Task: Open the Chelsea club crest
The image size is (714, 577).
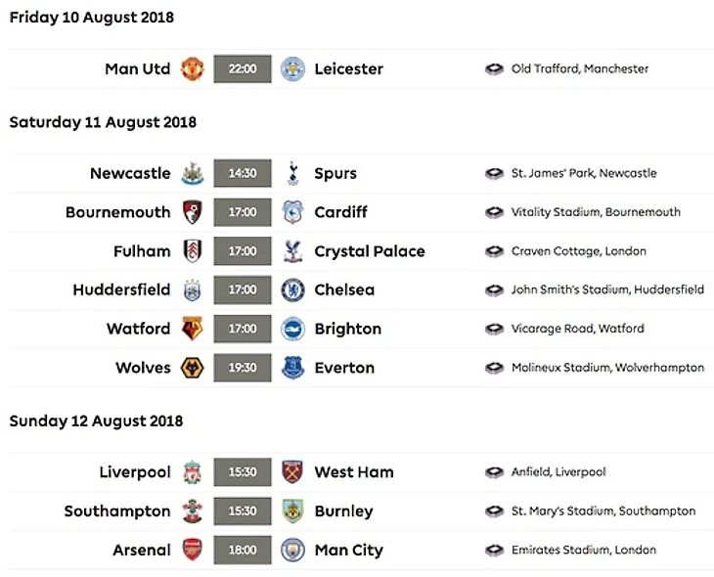Action: pos(291,290)
